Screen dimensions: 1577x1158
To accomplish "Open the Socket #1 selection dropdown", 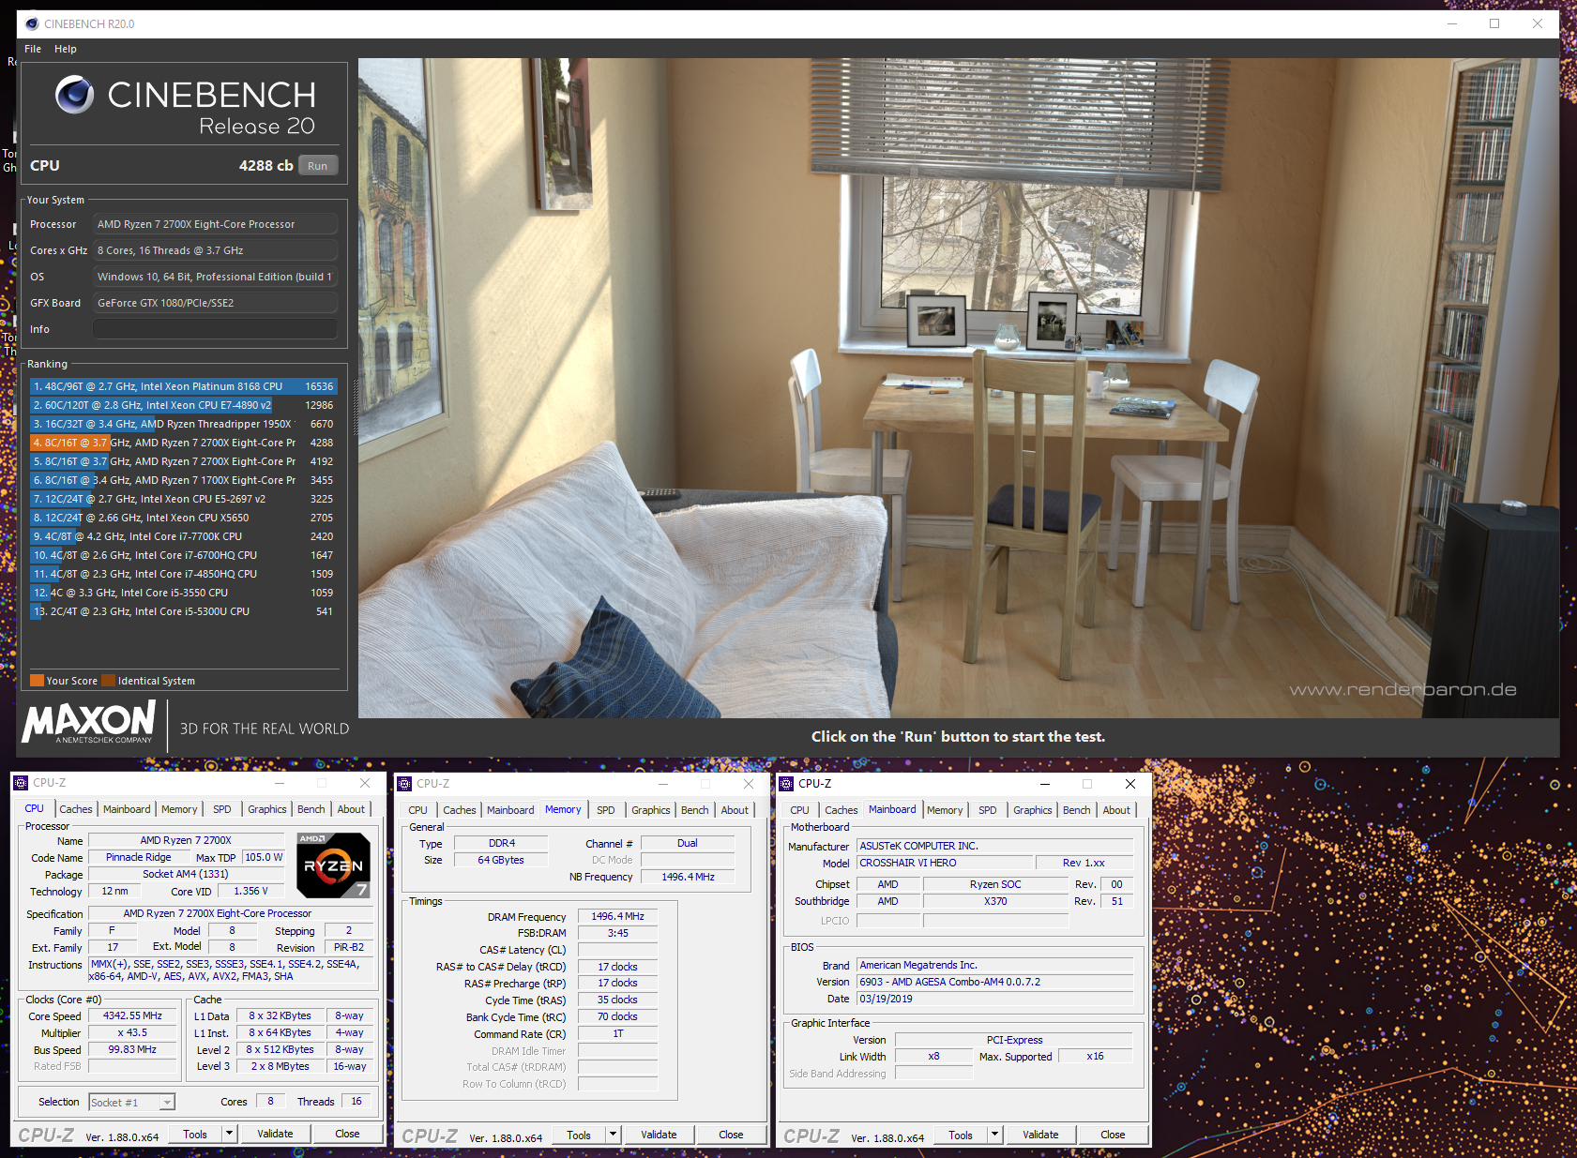I will (x=132, y=1103).
